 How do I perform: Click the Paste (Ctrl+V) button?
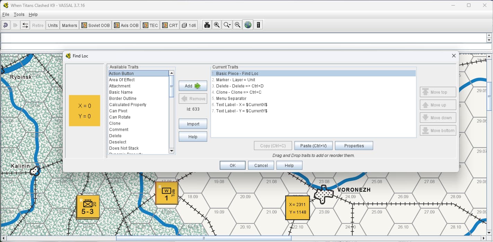pyautogui.click(x=313, y=146)
